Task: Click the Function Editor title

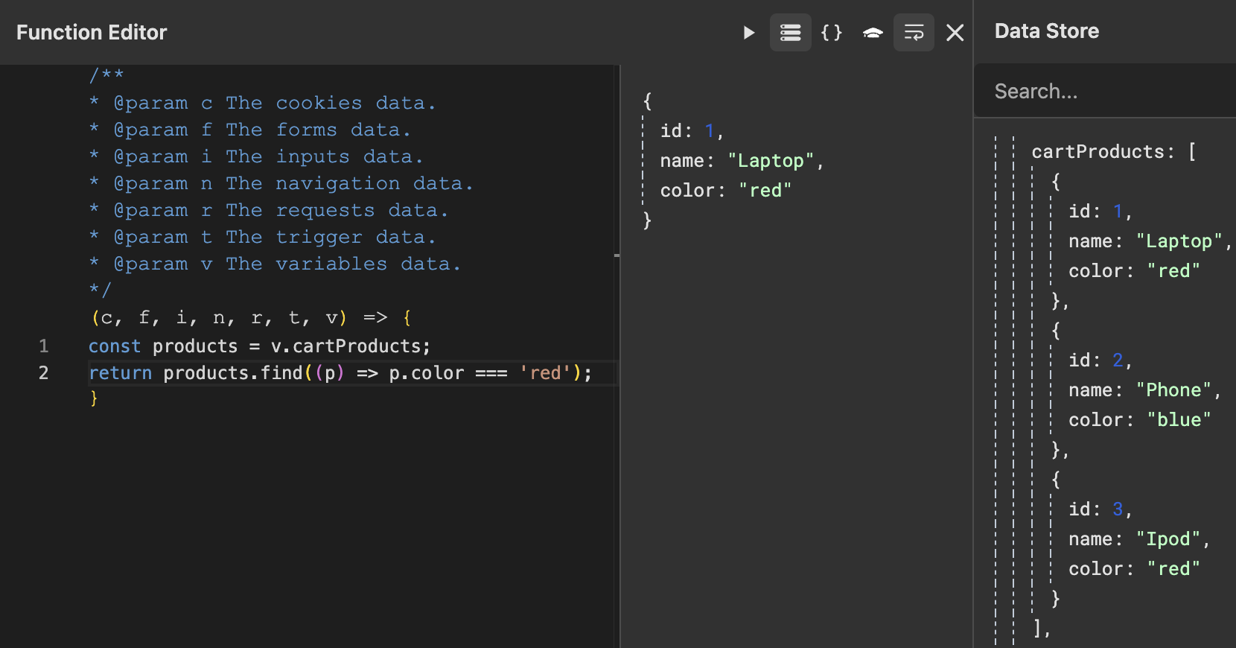Action: click(x=92, y=32)
